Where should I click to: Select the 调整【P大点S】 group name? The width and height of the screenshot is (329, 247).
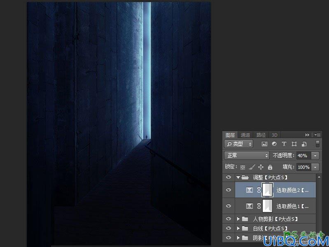pos(270,177)
